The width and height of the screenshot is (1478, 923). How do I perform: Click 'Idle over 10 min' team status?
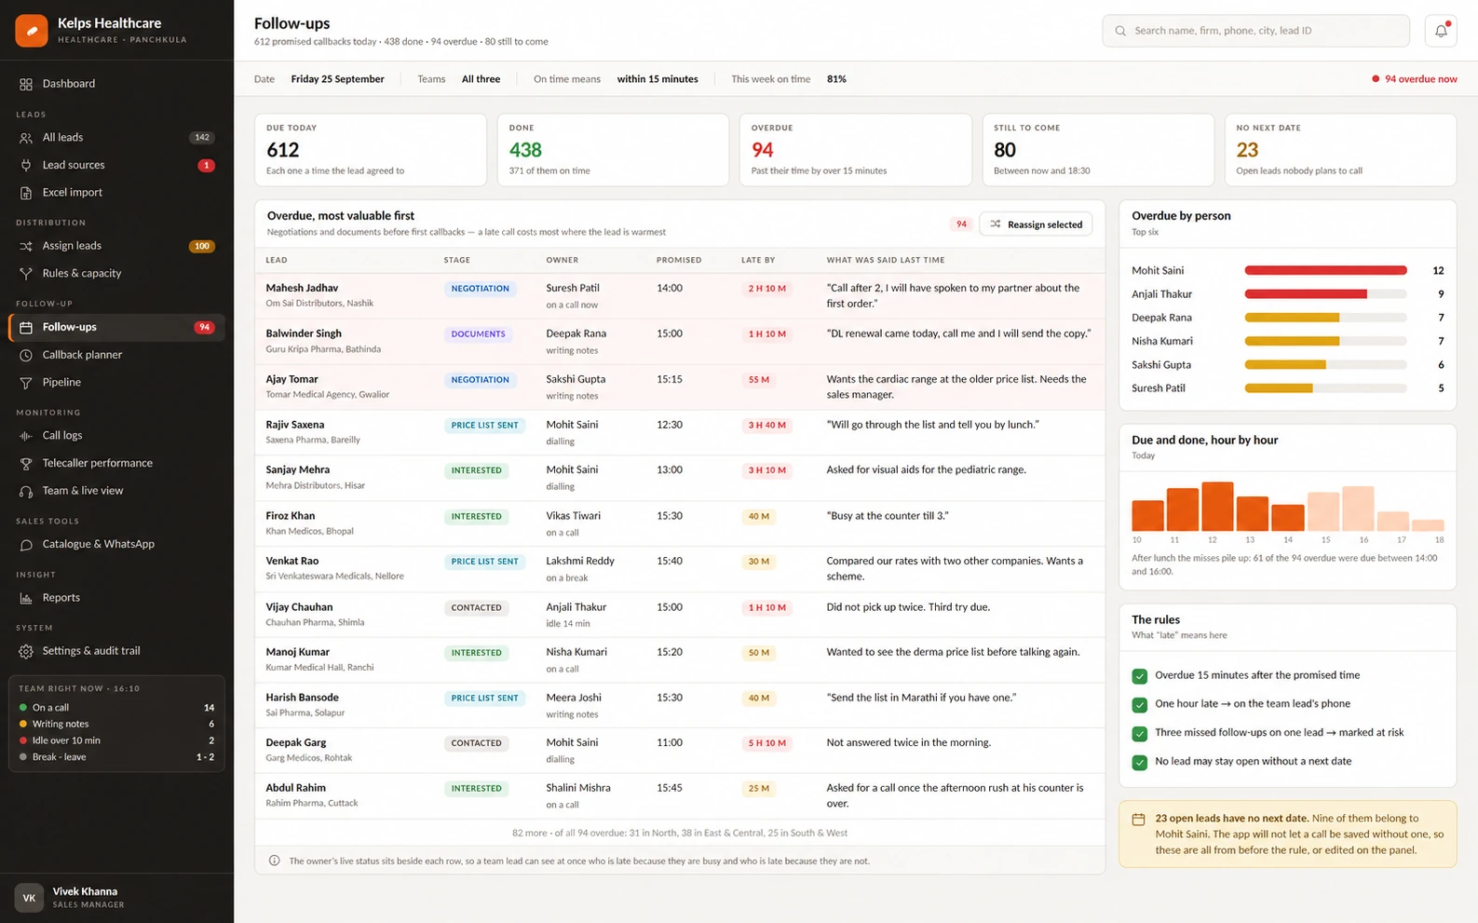[116, 740]
